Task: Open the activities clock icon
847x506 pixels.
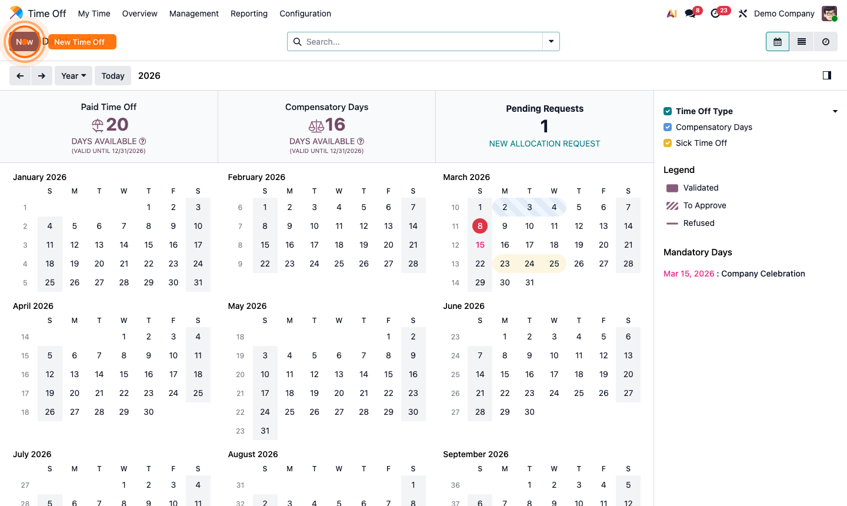Action: click(715, 13)
